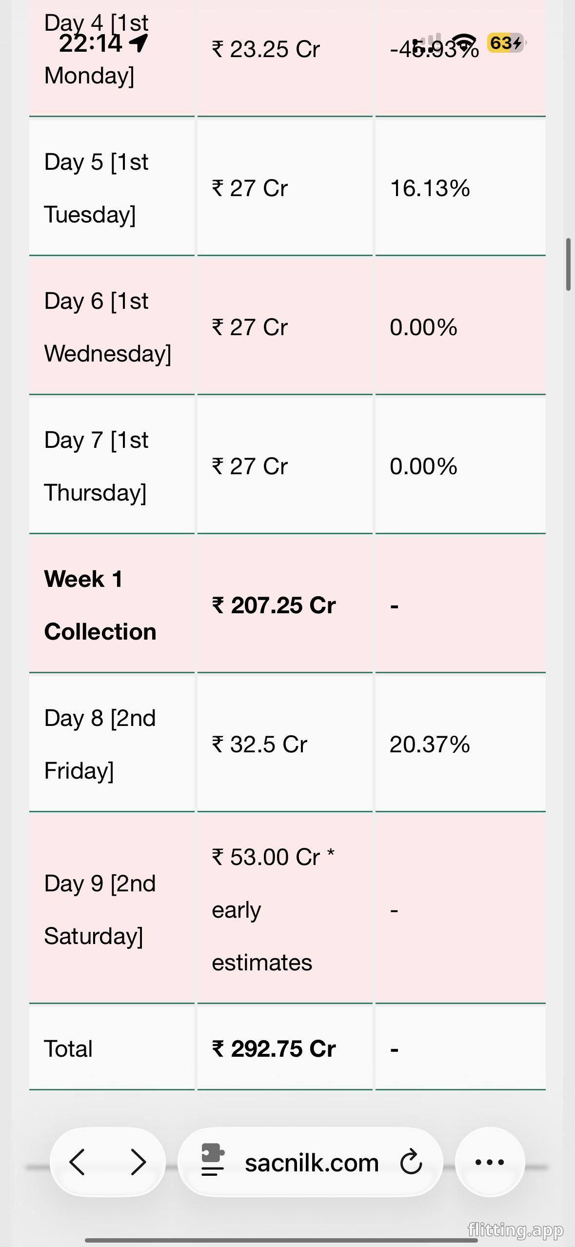Tap the battery indicator showing 63

click(x=505, y=43)
